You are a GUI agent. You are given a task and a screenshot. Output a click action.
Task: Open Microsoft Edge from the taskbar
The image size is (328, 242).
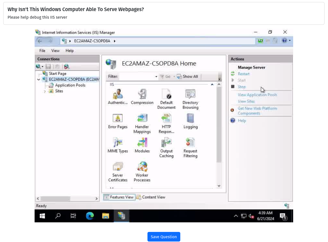90,216
